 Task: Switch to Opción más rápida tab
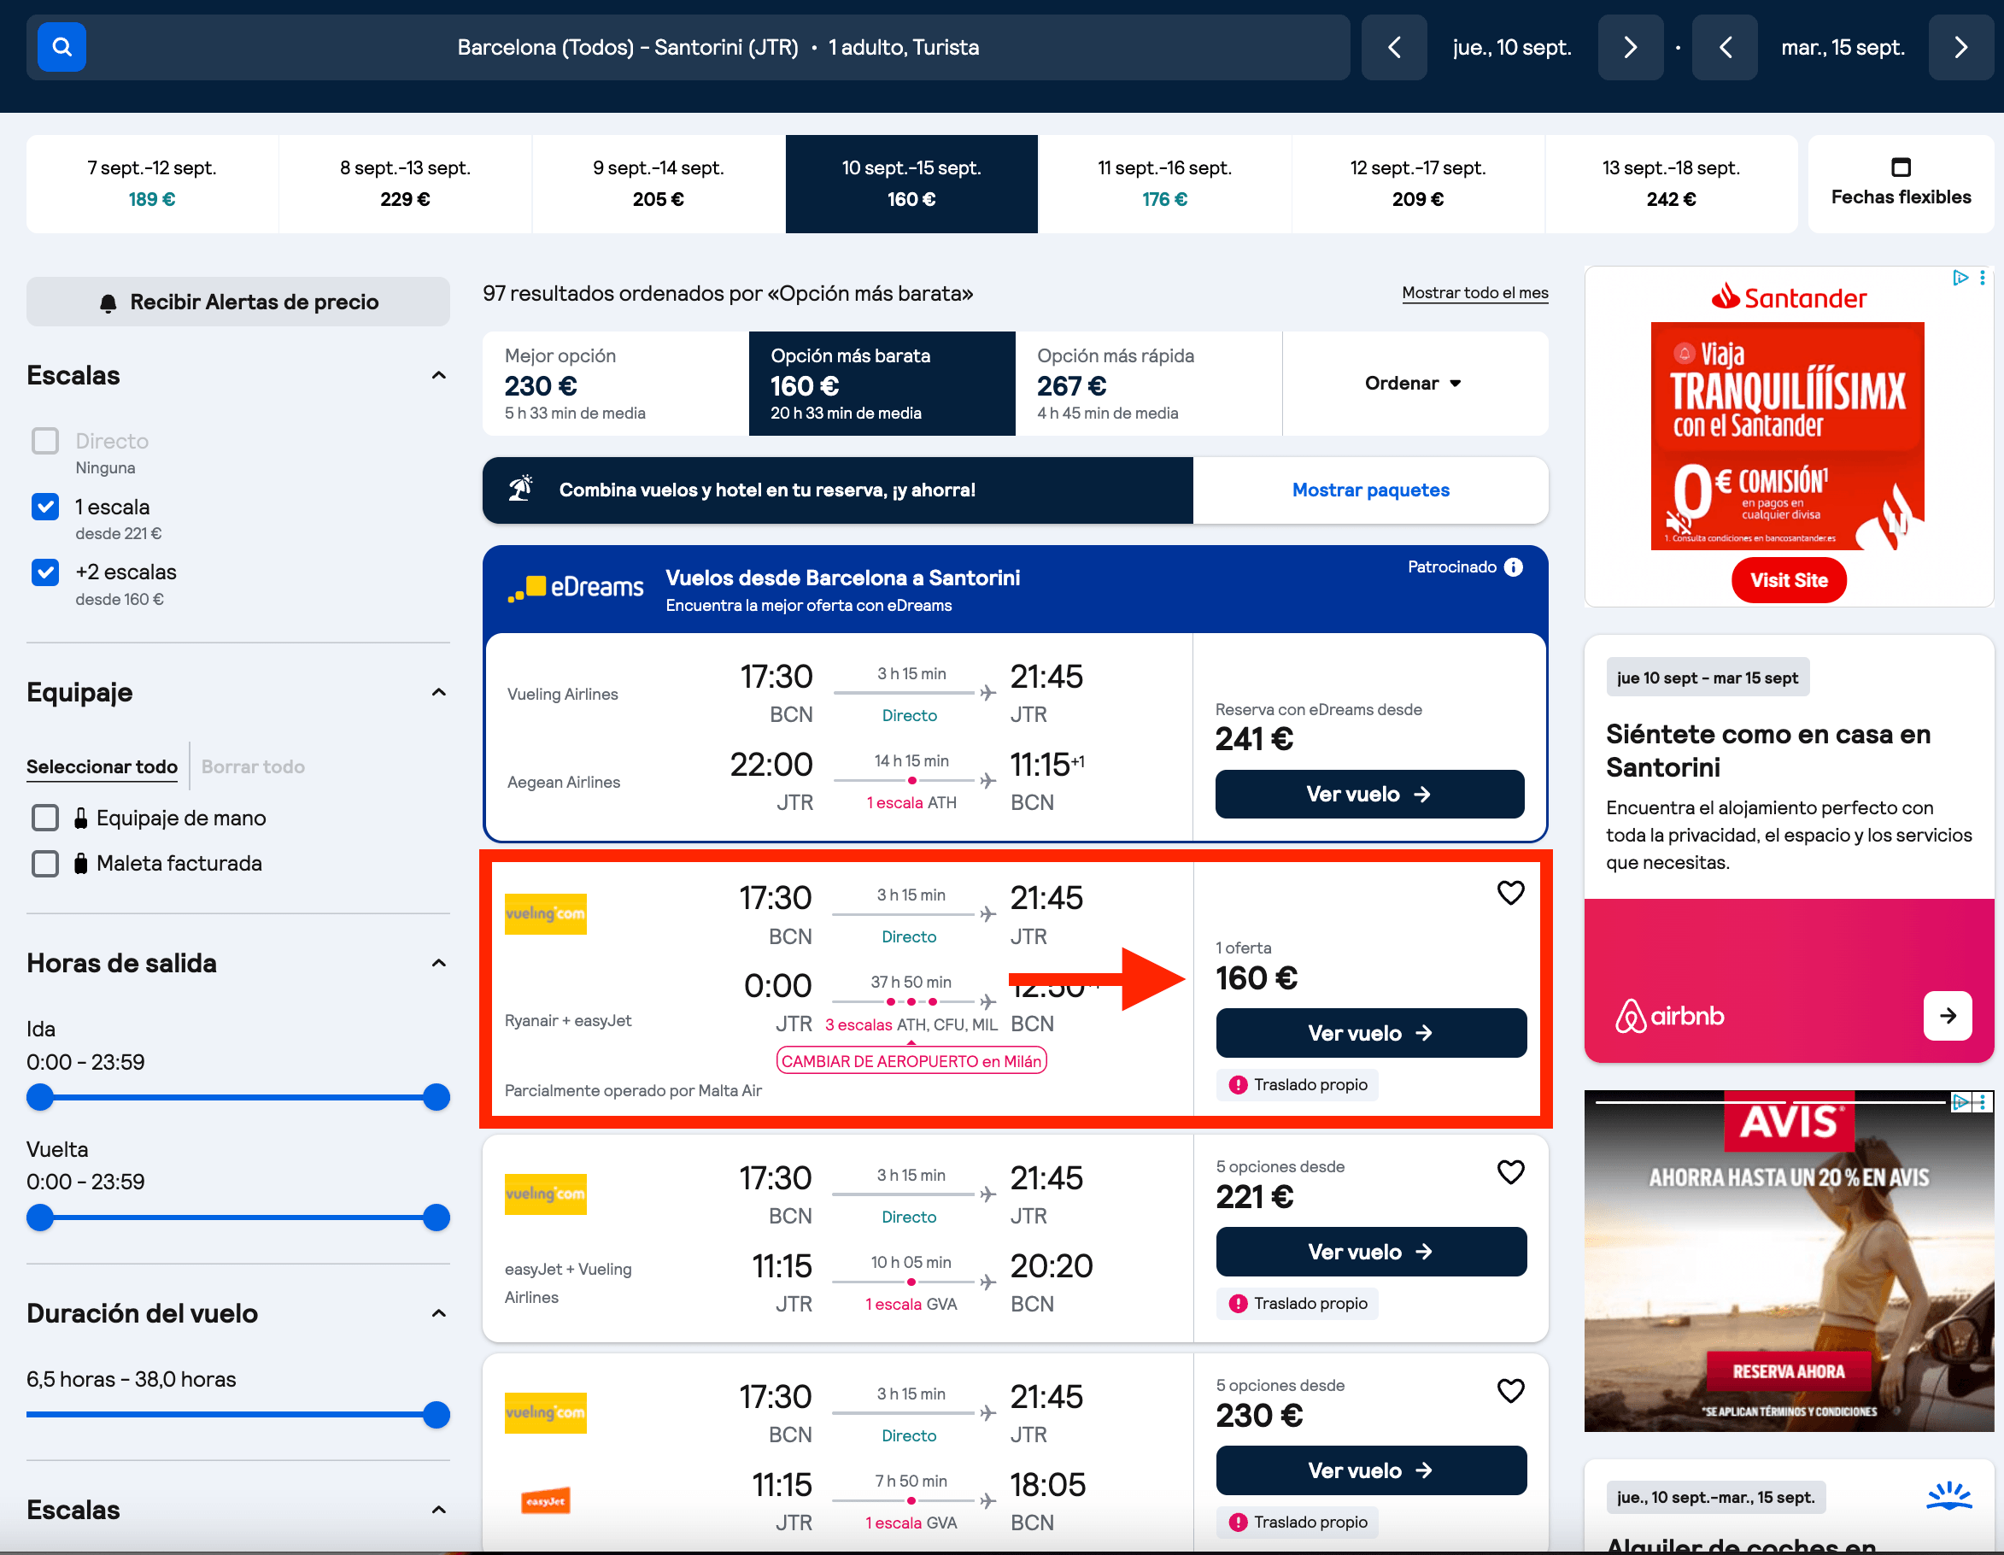tap(1148, 383)
